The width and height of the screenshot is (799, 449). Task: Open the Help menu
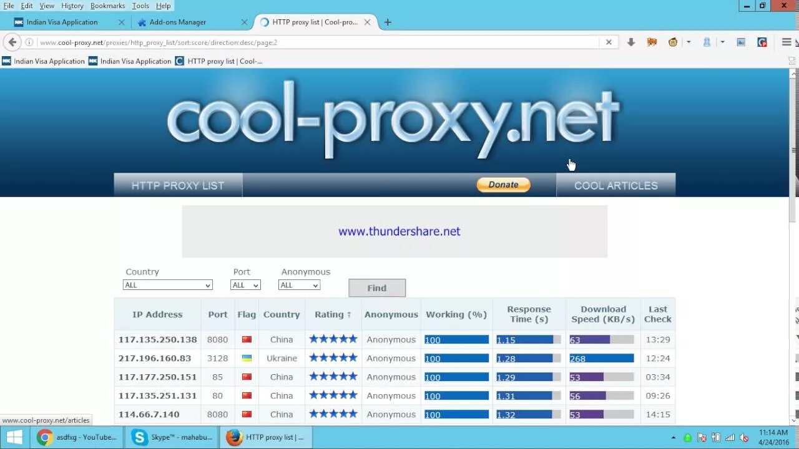coord(163,6)
